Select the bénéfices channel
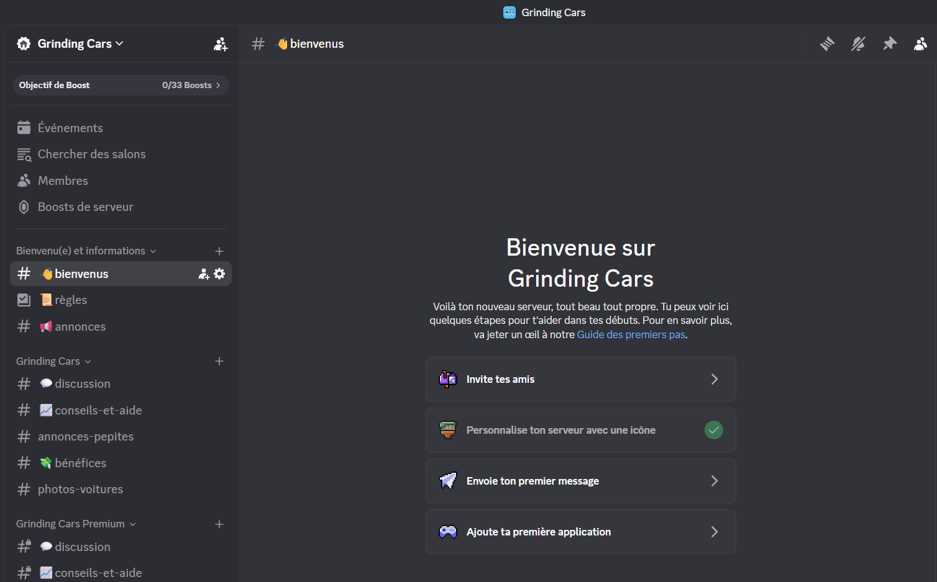Viewport: 937px width, 582px height. tap(80, 463)
